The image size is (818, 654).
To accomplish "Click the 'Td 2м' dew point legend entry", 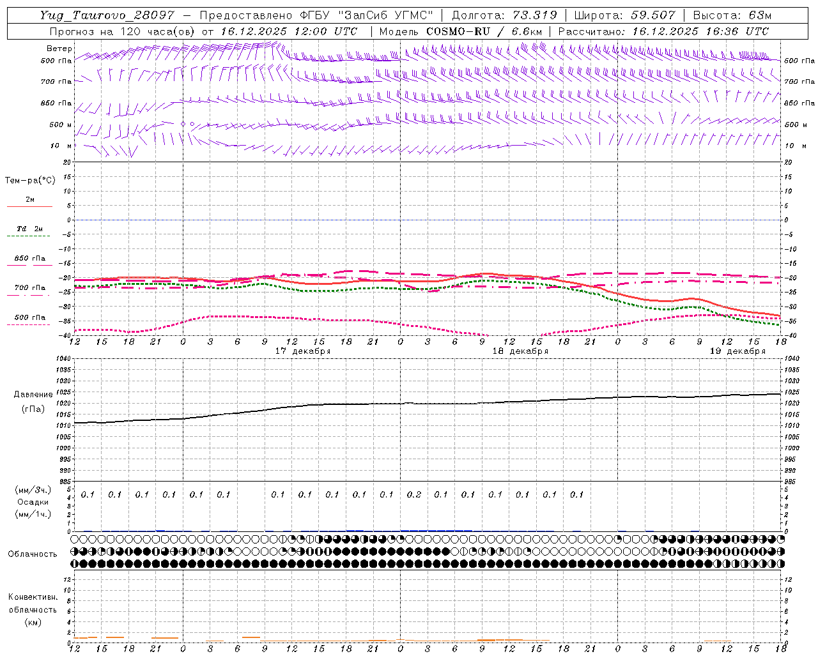I will coord(29,229).
